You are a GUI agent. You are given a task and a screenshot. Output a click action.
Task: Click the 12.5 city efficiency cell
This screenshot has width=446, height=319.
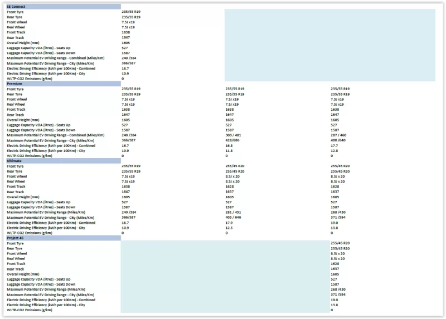point(229,228)
